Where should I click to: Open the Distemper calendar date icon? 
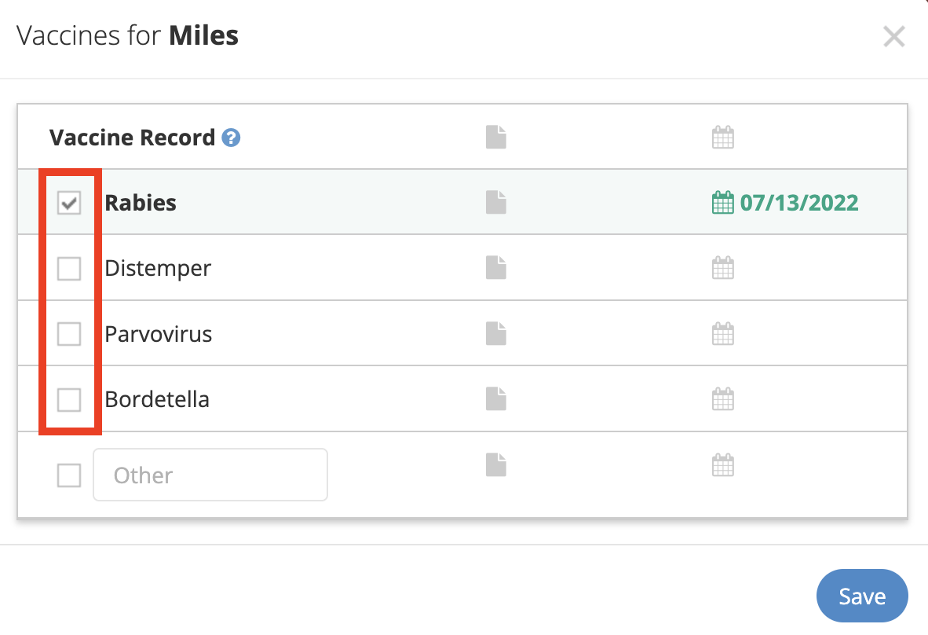click(722, 268)
